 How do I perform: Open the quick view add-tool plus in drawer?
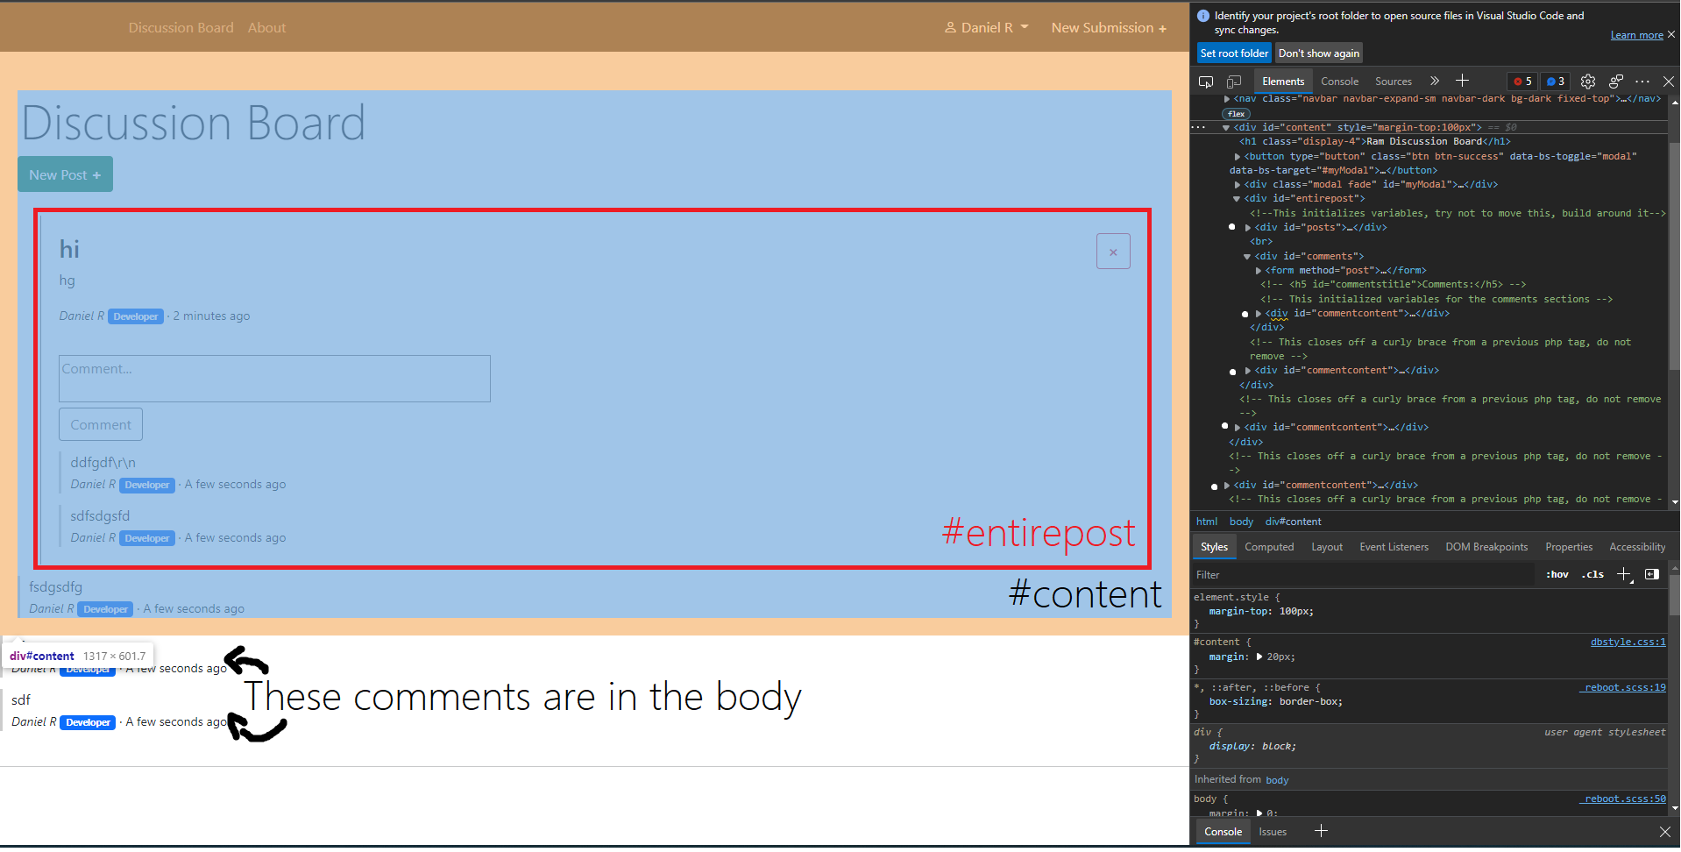[x=1321, y=831]
